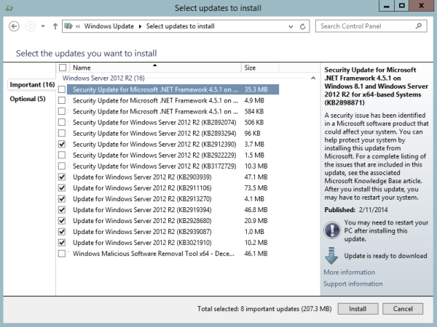Uncheck the KB2912390 security update
Viewport: 437px width, 327px height.
tap(62, 144)
